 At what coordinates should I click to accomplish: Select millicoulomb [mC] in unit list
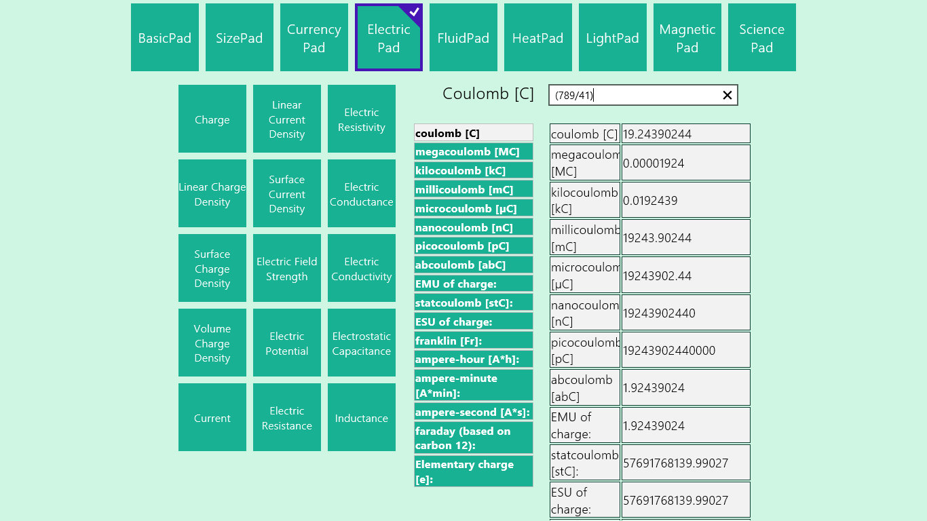[x=473, y=190]
